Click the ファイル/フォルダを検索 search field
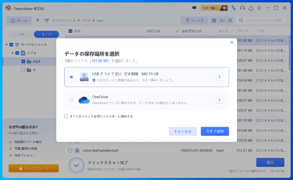 pyautogui.click(x=262, y=21)
